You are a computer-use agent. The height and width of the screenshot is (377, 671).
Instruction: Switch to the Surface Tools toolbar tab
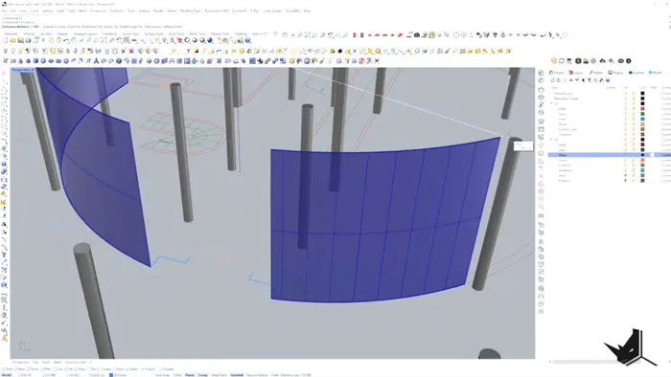(153, 33)
